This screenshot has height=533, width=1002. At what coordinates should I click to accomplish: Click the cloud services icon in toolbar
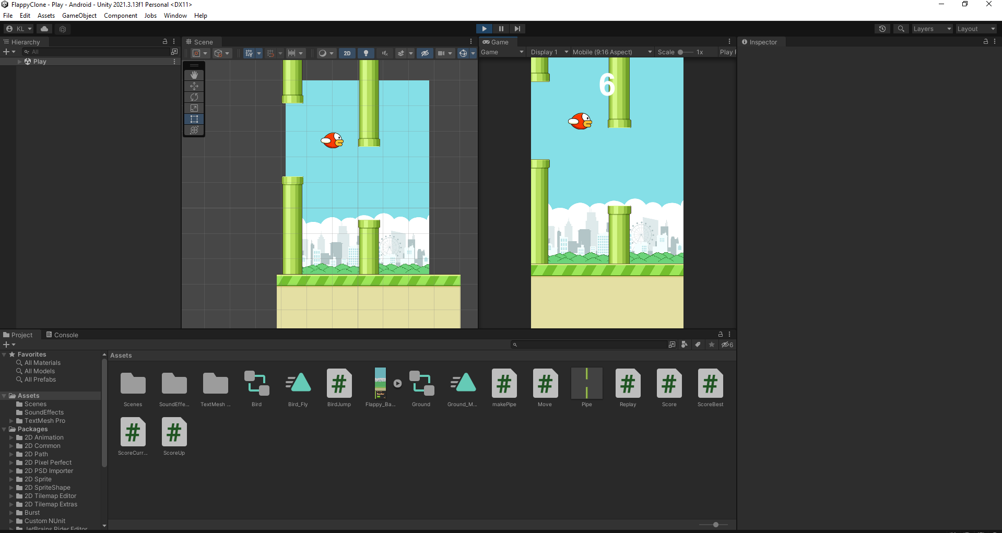[x=44, y=29]
